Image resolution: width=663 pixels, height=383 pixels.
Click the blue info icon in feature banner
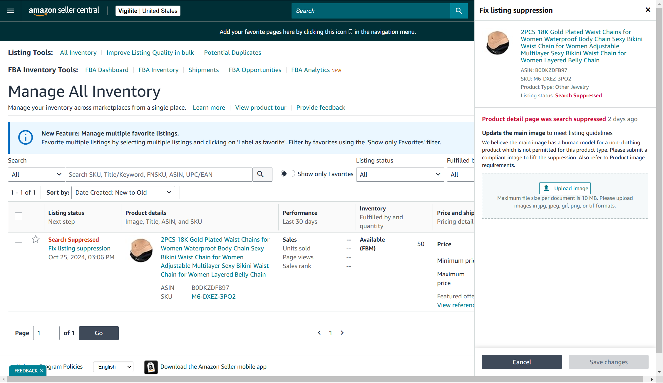(x=26, y=138)
